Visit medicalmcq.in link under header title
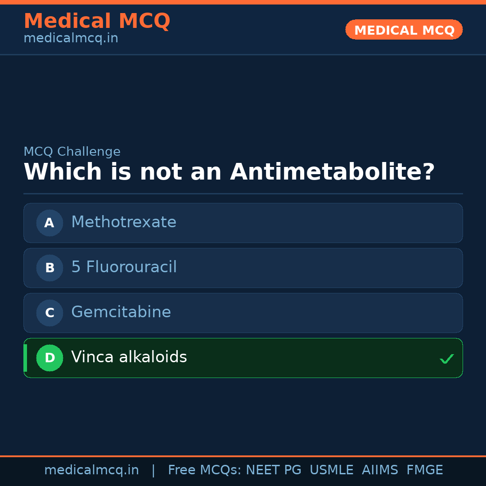 pyautogui.click(x=71, y=38)
